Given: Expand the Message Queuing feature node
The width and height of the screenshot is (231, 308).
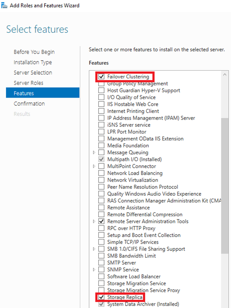Looking at the screenshot, I should [94, 152].
